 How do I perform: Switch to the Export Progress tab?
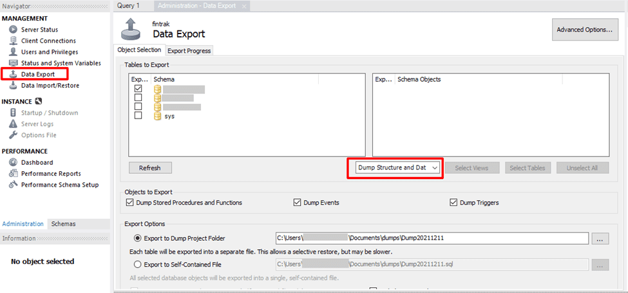coord(189,51)
